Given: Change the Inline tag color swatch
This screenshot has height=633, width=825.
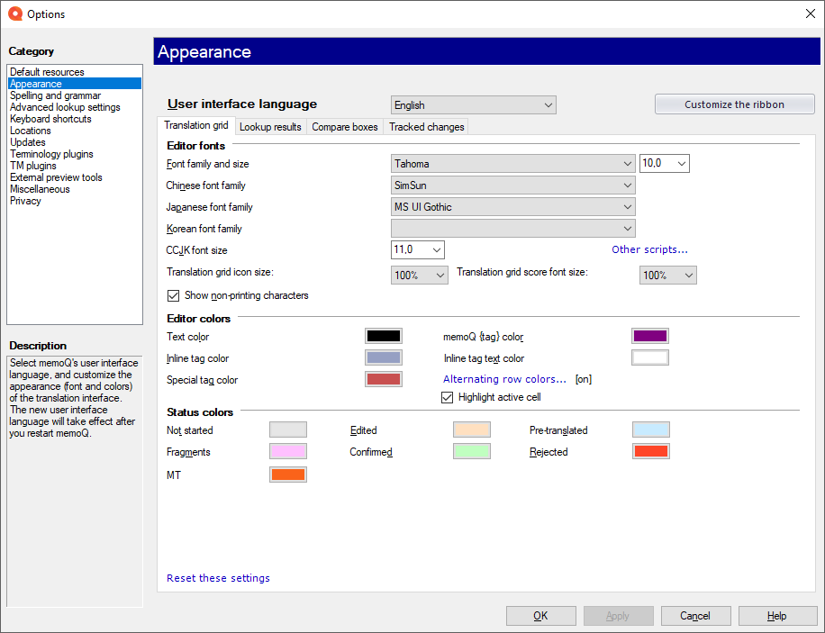Looking at the screenshot, I should coord(384,357).
